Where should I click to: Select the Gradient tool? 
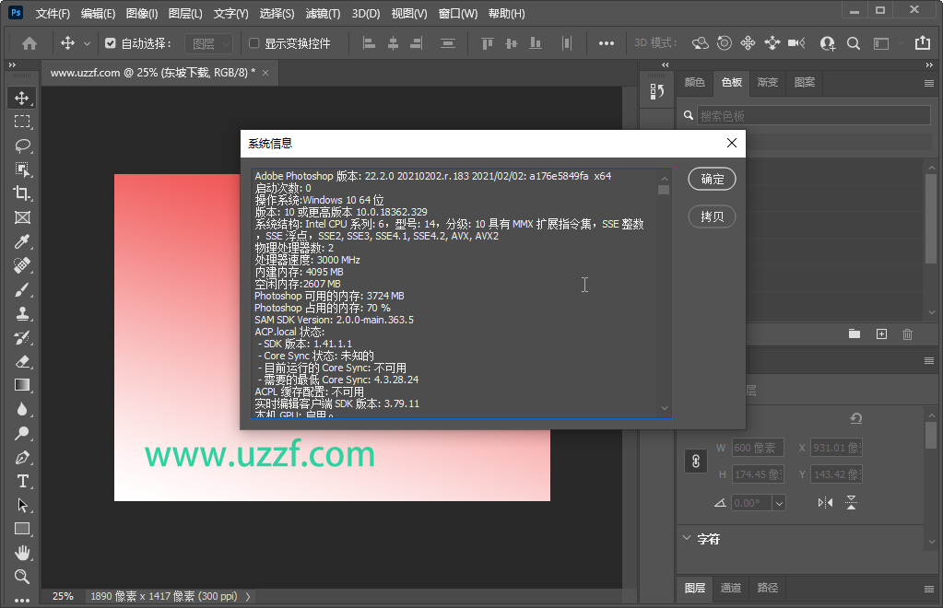[21, 385]
